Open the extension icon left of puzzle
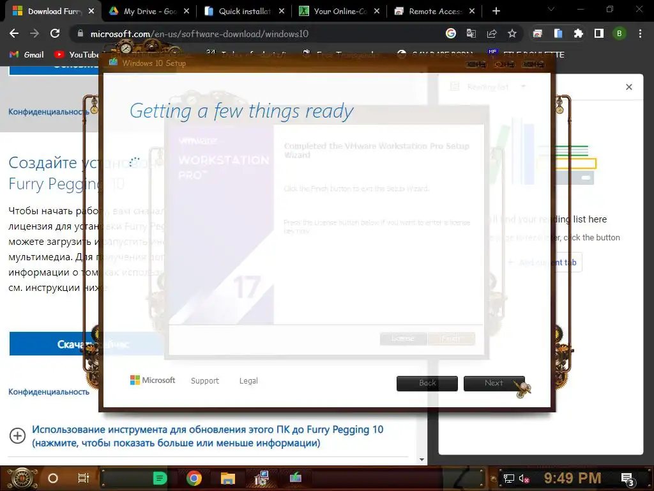The image size is (654, 491). 558,33
